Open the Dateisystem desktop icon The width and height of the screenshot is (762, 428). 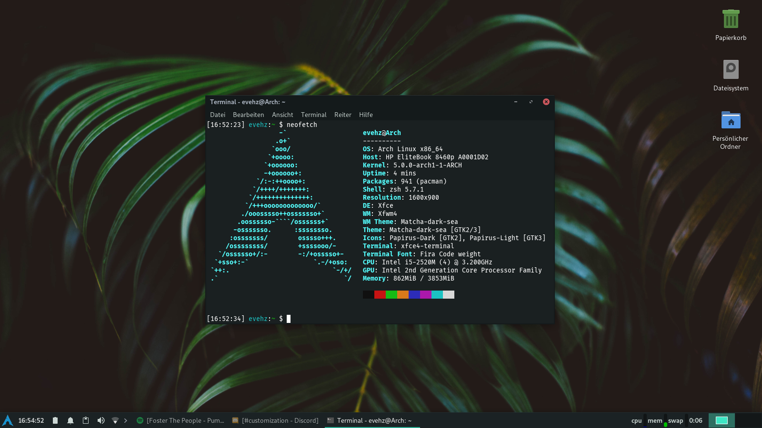tap(731, 69)
